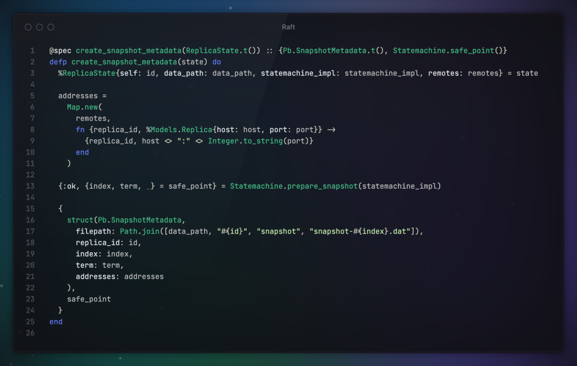Select "%ReplicaState" on line 3

coord(87,73)
